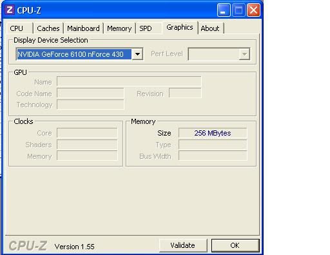The width and height of the screenshot is (330, 255).
Task: Go to the Memory tab
Action: [x=119, y=28]
